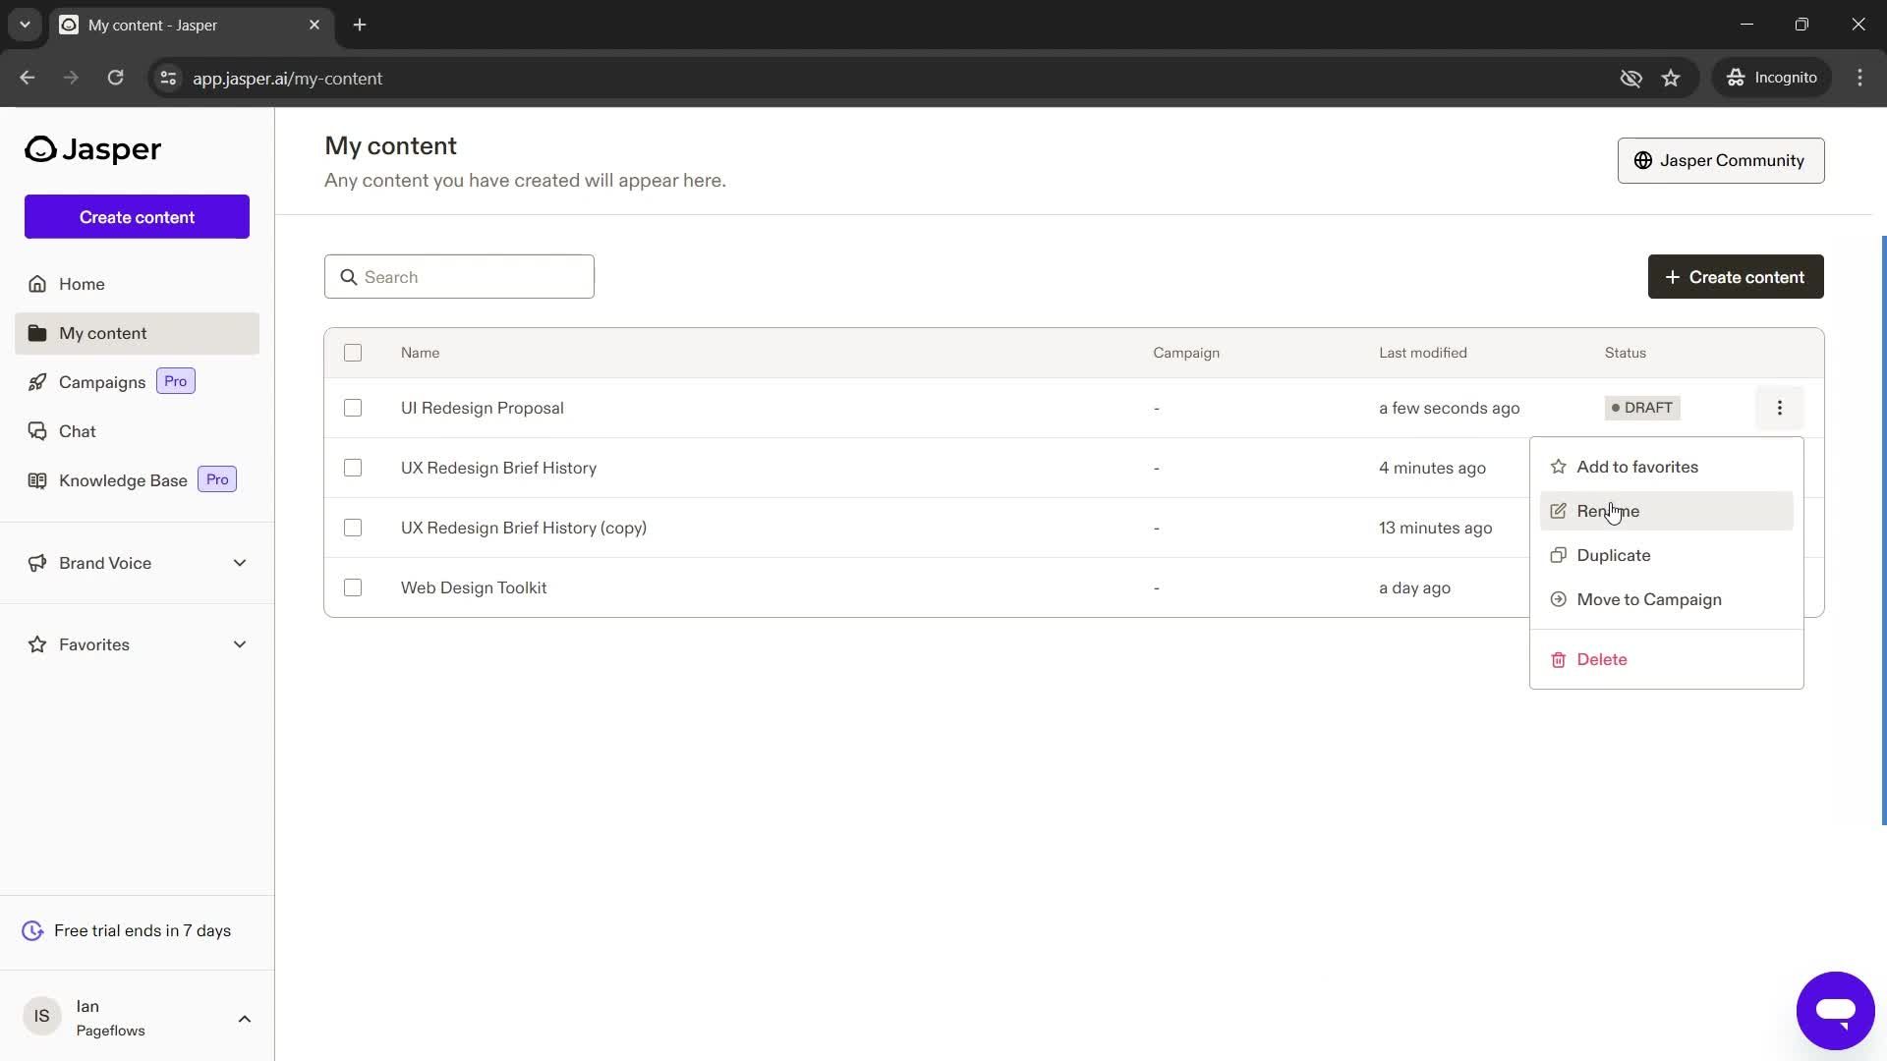The width and height of the screenshot is (1887, 1061).
Task: Click Add to favorites in context menu
Action: [x=1639, y=467]
